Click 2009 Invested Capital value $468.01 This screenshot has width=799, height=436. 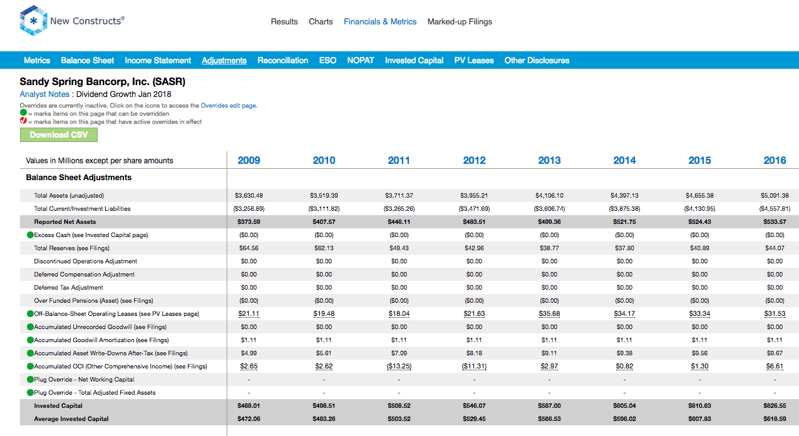pyautogui.click(x=249, y=406)
